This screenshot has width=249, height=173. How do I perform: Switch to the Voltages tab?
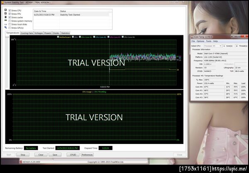click(x=39, y=33)
